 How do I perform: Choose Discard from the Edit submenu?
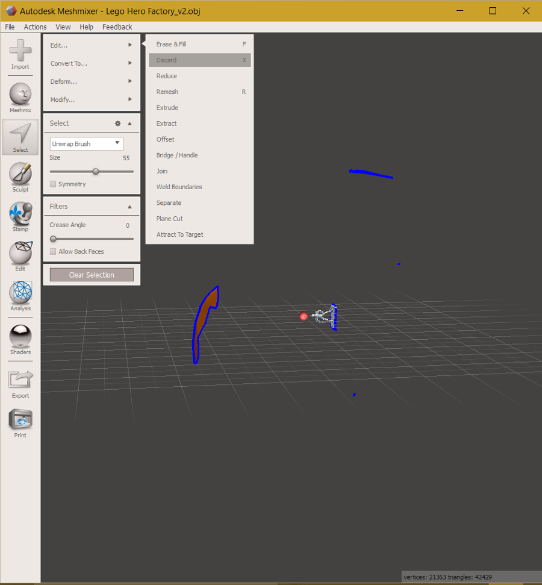200,60
